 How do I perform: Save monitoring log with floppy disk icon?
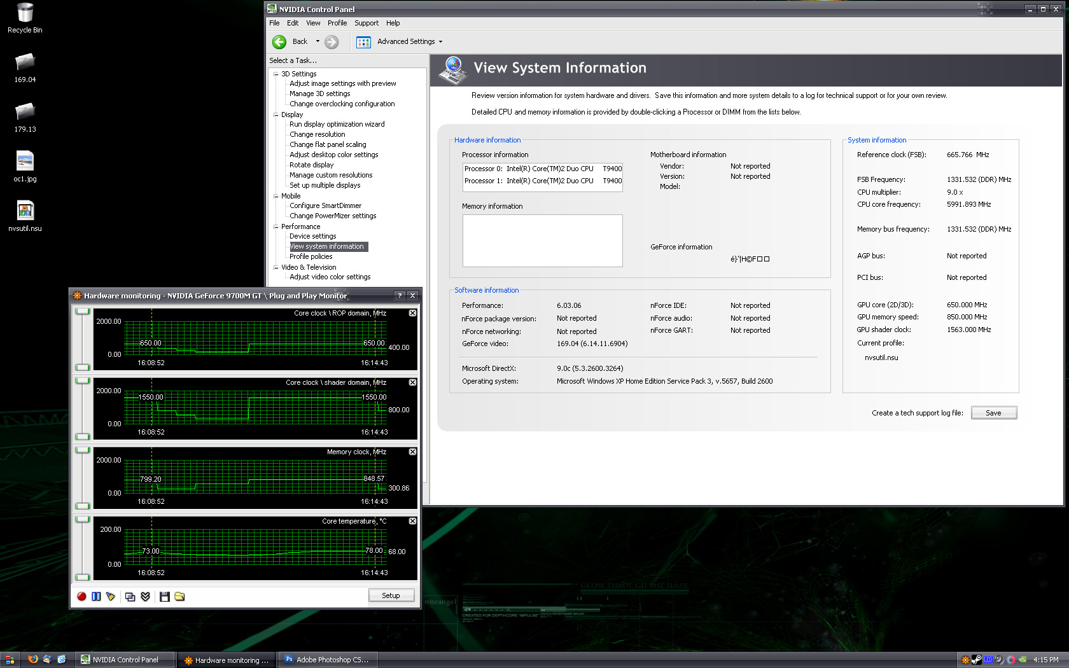click(165, 596)
